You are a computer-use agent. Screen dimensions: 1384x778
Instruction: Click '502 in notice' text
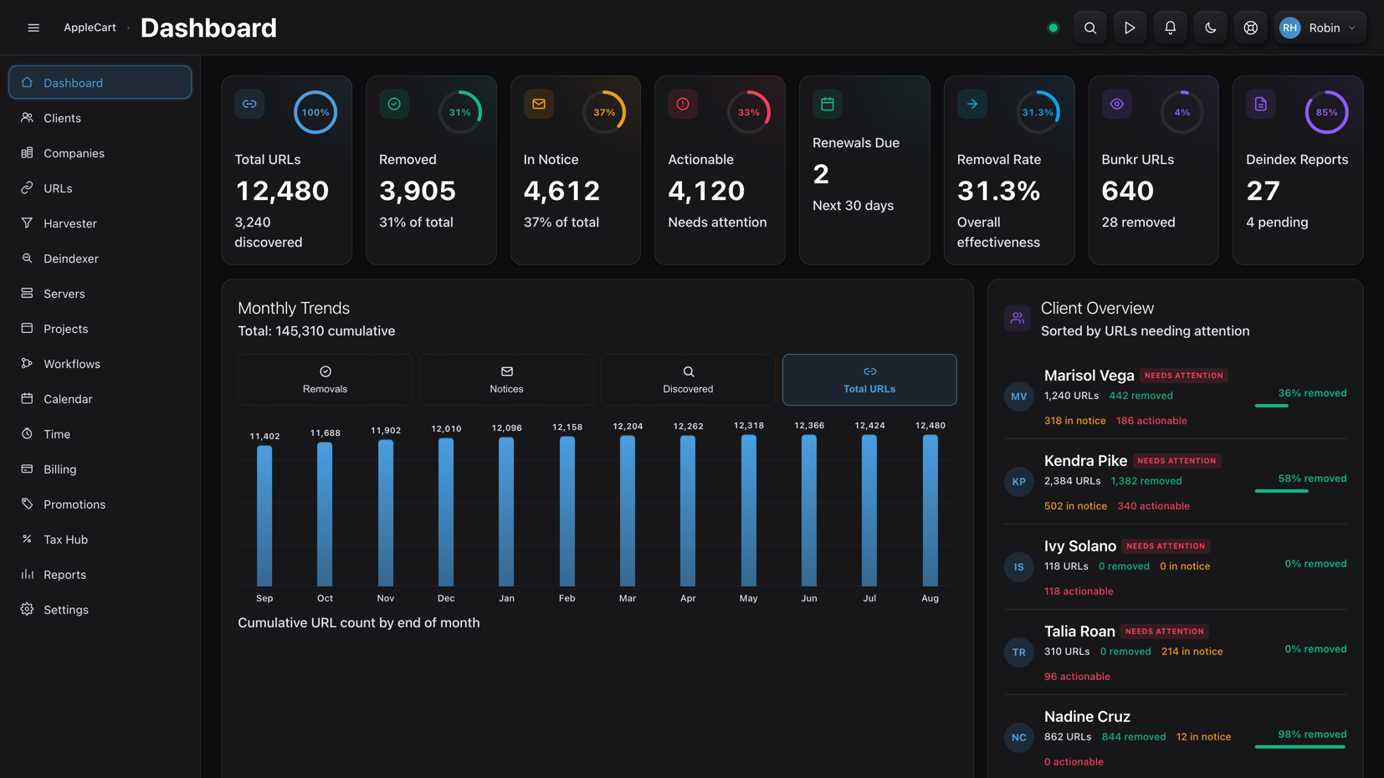[x=1075, y=506]
